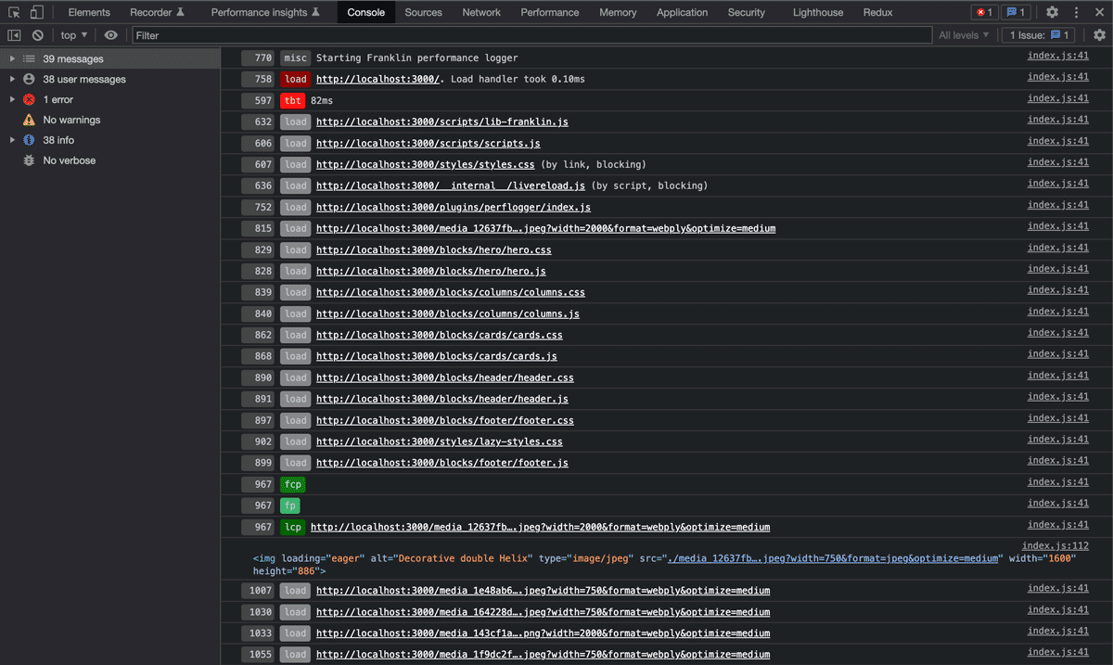Viewport: 1113px width, 665px height.
Task: Select the inspect element cursor tool
Action: 13,12
